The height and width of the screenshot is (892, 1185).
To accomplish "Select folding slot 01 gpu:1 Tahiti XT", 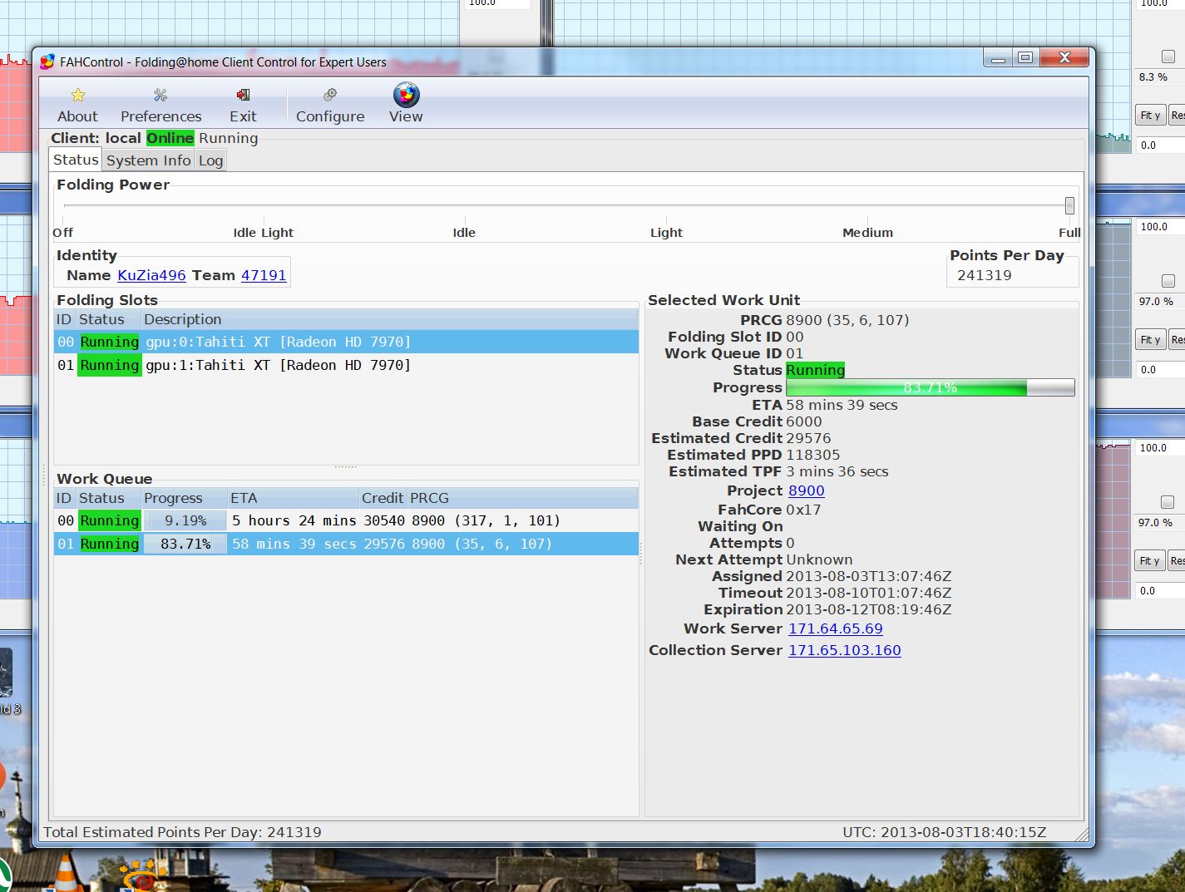I will (x=346, y=365).
